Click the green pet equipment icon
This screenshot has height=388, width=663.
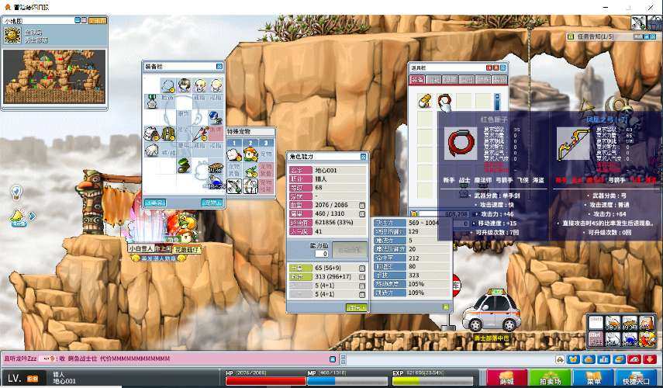250,171
